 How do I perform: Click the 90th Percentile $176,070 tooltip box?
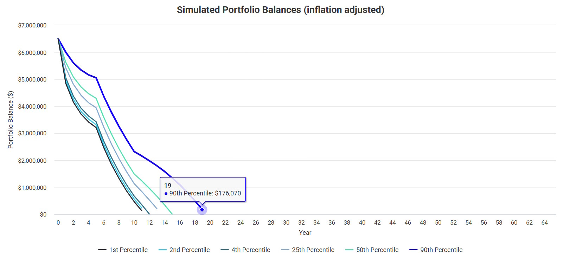[x=203, y=189]
